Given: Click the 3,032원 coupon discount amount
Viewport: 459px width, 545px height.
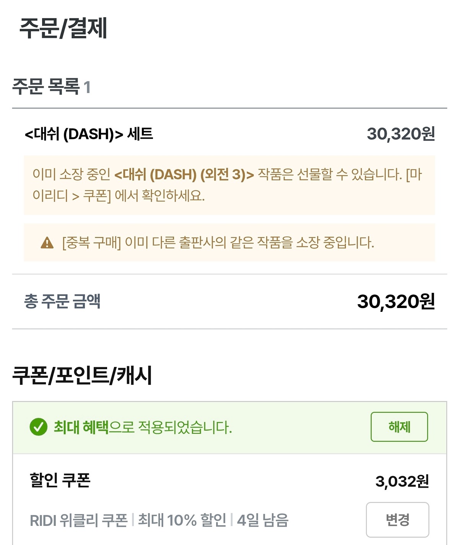Looking at the screenshot, I should [x=402, y=481].
